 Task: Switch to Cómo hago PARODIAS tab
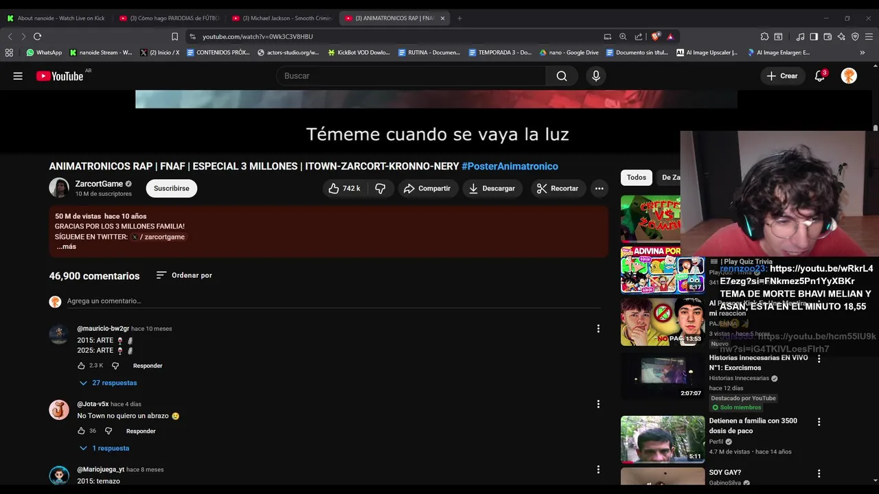(x=170, y=18)
